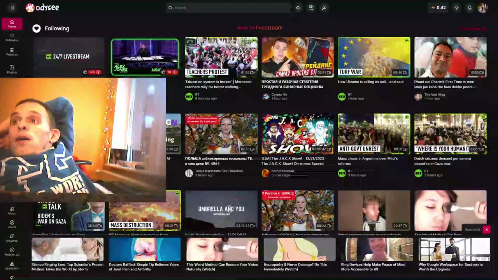Open Finance 2.0 category in sidebar

[12, 252]
